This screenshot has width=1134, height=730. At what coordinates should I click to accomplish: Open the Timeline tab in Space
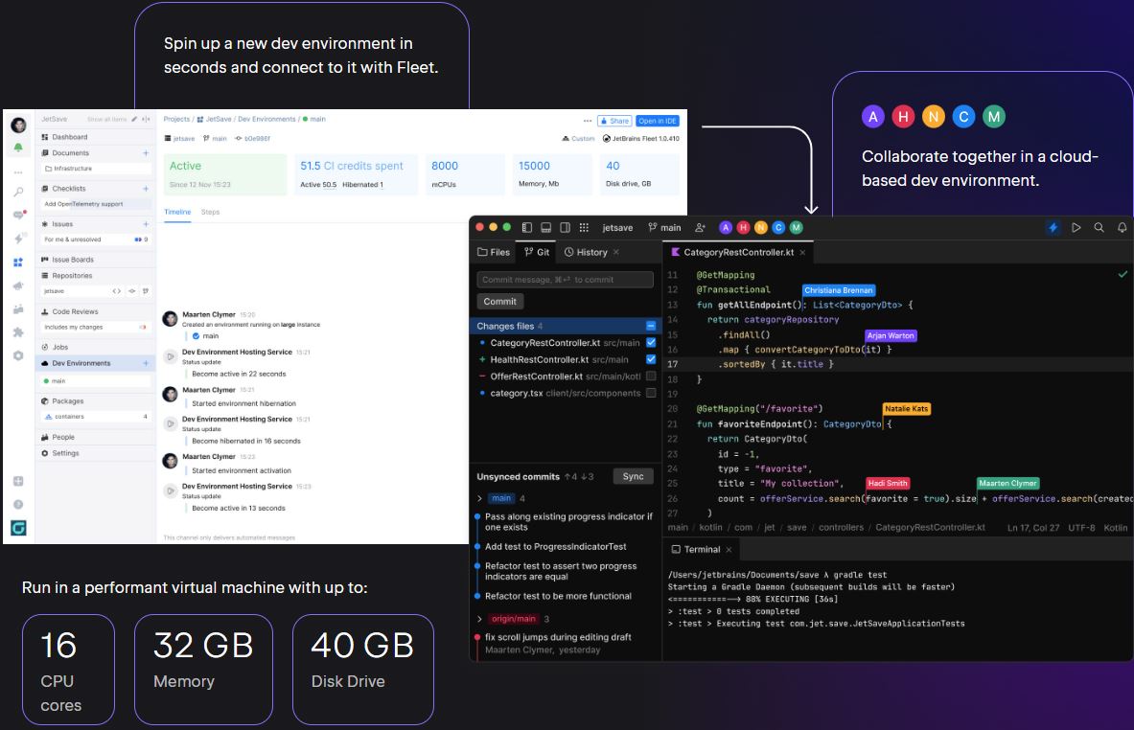coord(177,213)
